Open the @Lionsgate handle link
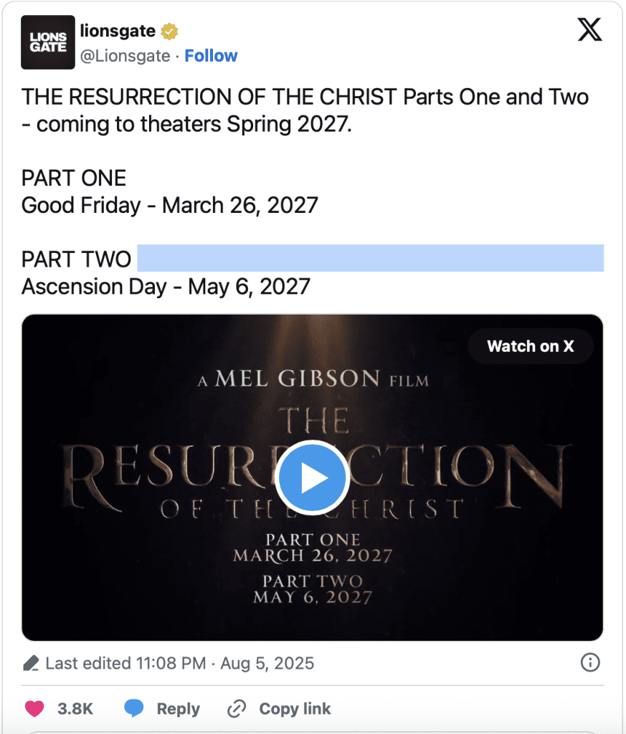This screenshot has width=626, height=734. coord(125,56)
